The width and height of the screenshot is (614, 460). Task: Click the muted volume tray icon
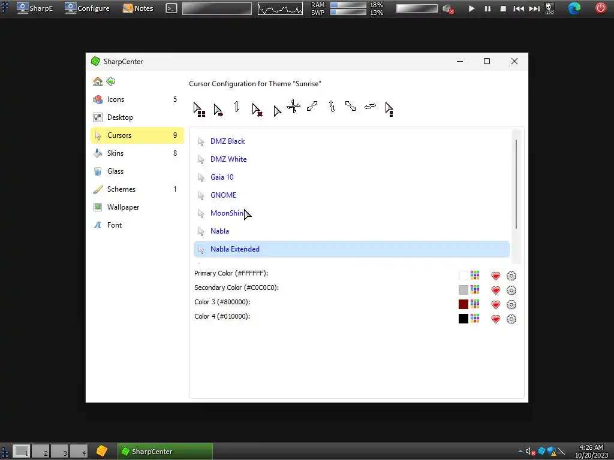click(530, 452)
